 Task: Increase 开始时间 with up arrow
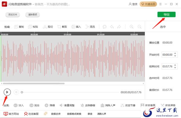coord(175,53)
